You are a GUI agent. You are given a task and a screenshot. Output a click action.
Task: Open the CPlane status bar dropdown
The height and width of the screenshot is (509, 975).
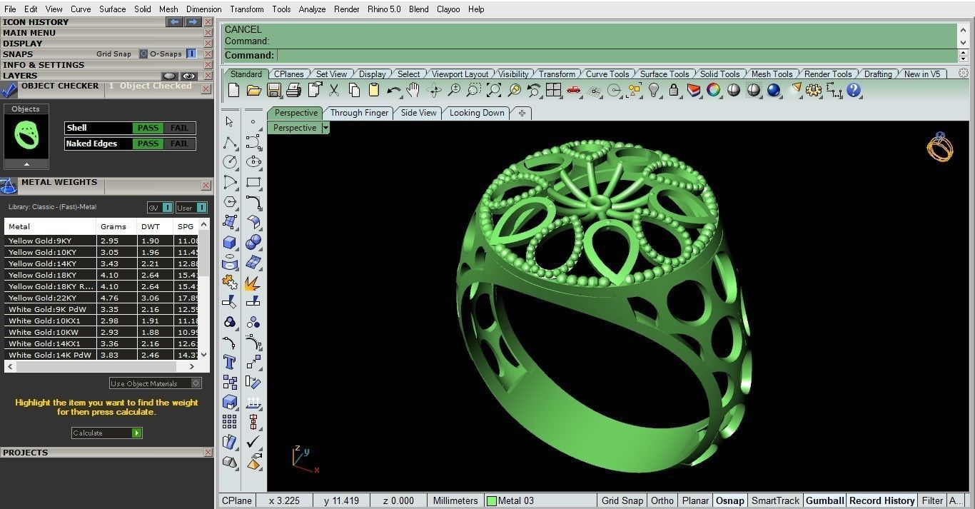237,500
